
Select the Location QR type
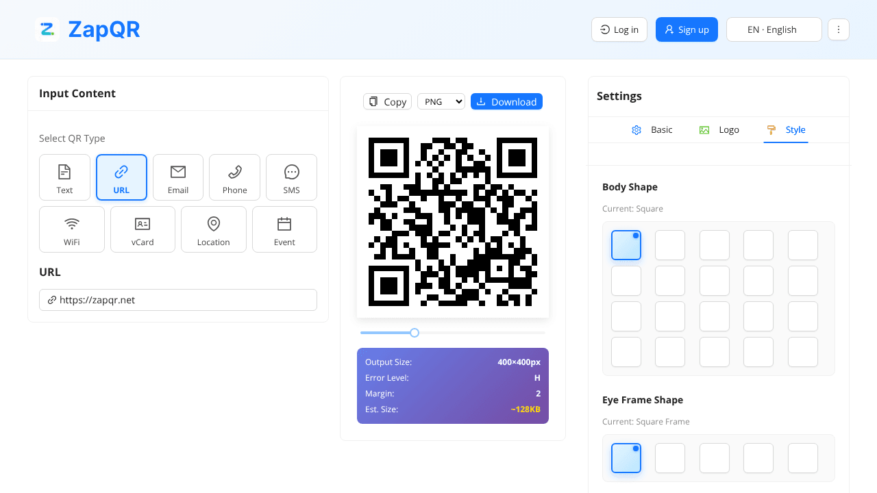tap(214, 229)
